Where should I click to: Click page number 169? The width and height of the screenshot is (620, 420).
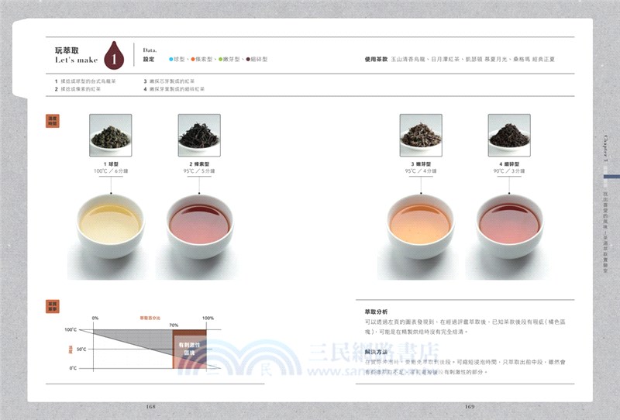(470, 407)
